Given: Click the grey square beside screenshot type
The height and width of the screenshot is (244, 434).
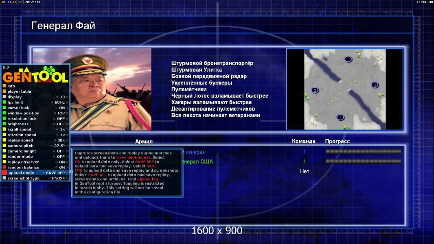Looking at the screenshot, I should [4, 178].
